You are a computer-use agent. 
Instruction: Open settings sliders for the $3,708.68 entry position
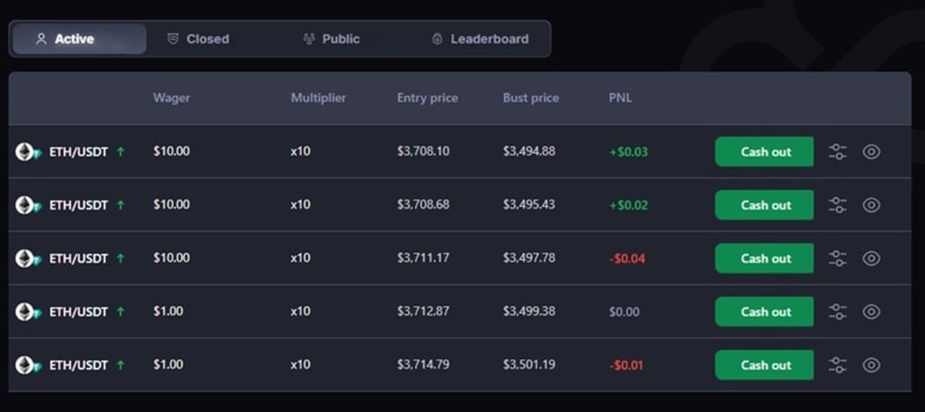(837, 205)
